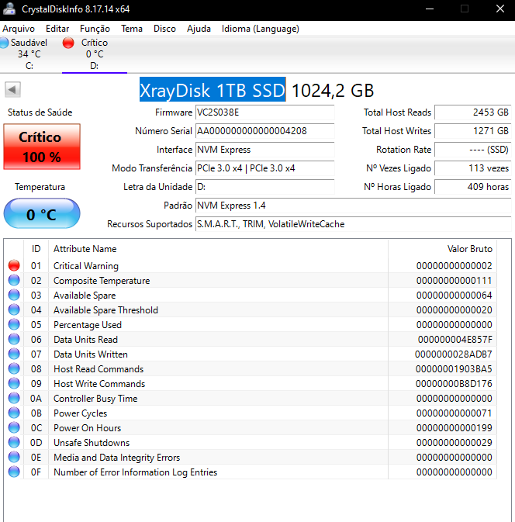
Task: Click the blue dot beside Host Read Commands
Action: click(x=14, y=368)
